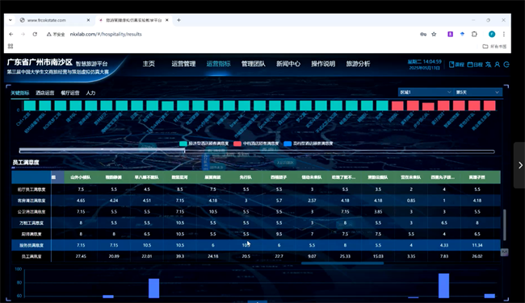Screen dimensions: 525x303
Task: Click the password key icon in address bar
Action: tap(423, 34)
